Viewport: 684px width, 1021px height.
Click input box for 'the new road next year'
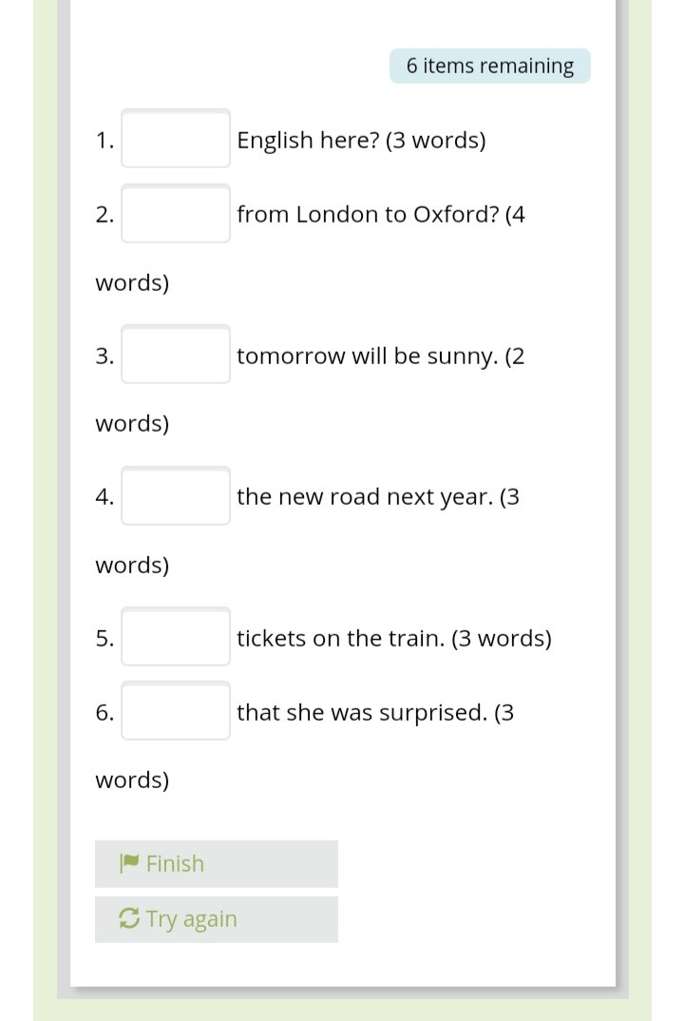[x=176, y=496]
